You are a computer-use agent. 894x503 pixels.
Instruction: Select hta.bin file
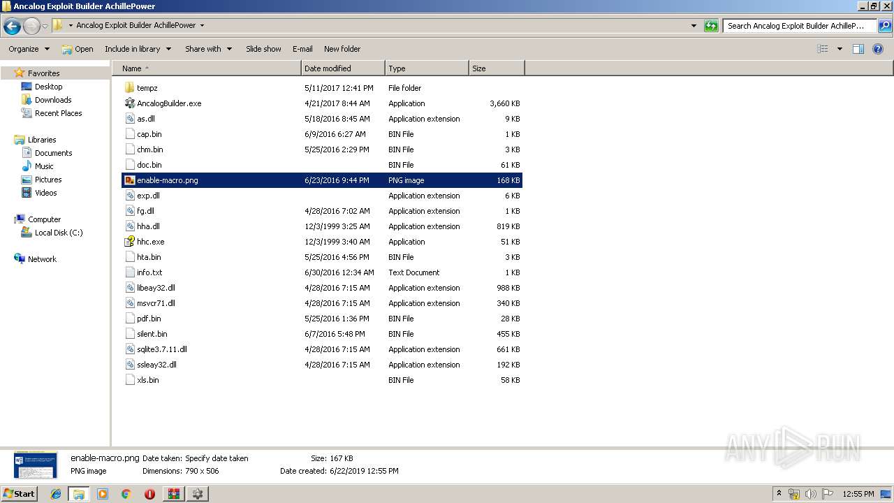click(149, 257)
